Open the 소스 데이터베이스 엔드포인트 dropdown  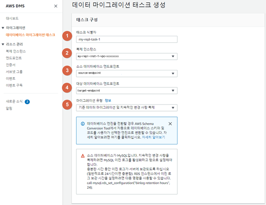click(x=127, y=73)
